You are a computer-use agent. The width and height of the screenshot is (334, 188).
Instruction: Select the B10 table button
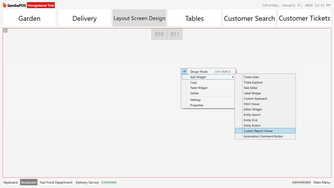click(159, 34)
